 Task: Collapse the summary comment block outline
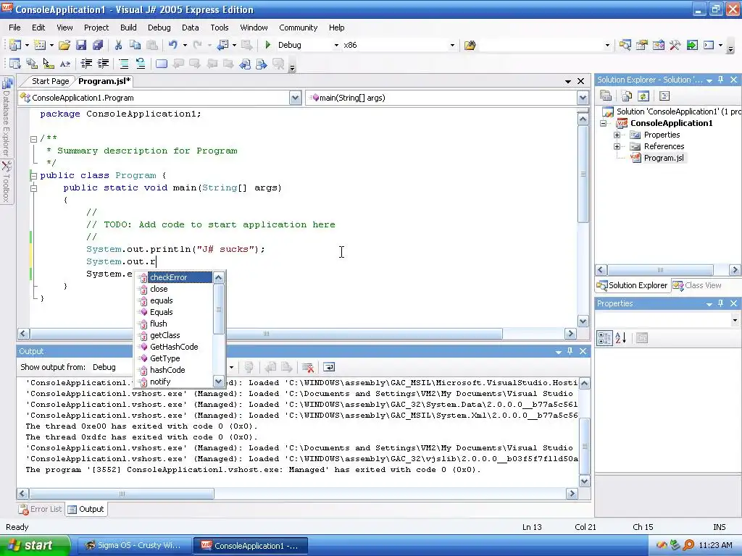point(33,139)
